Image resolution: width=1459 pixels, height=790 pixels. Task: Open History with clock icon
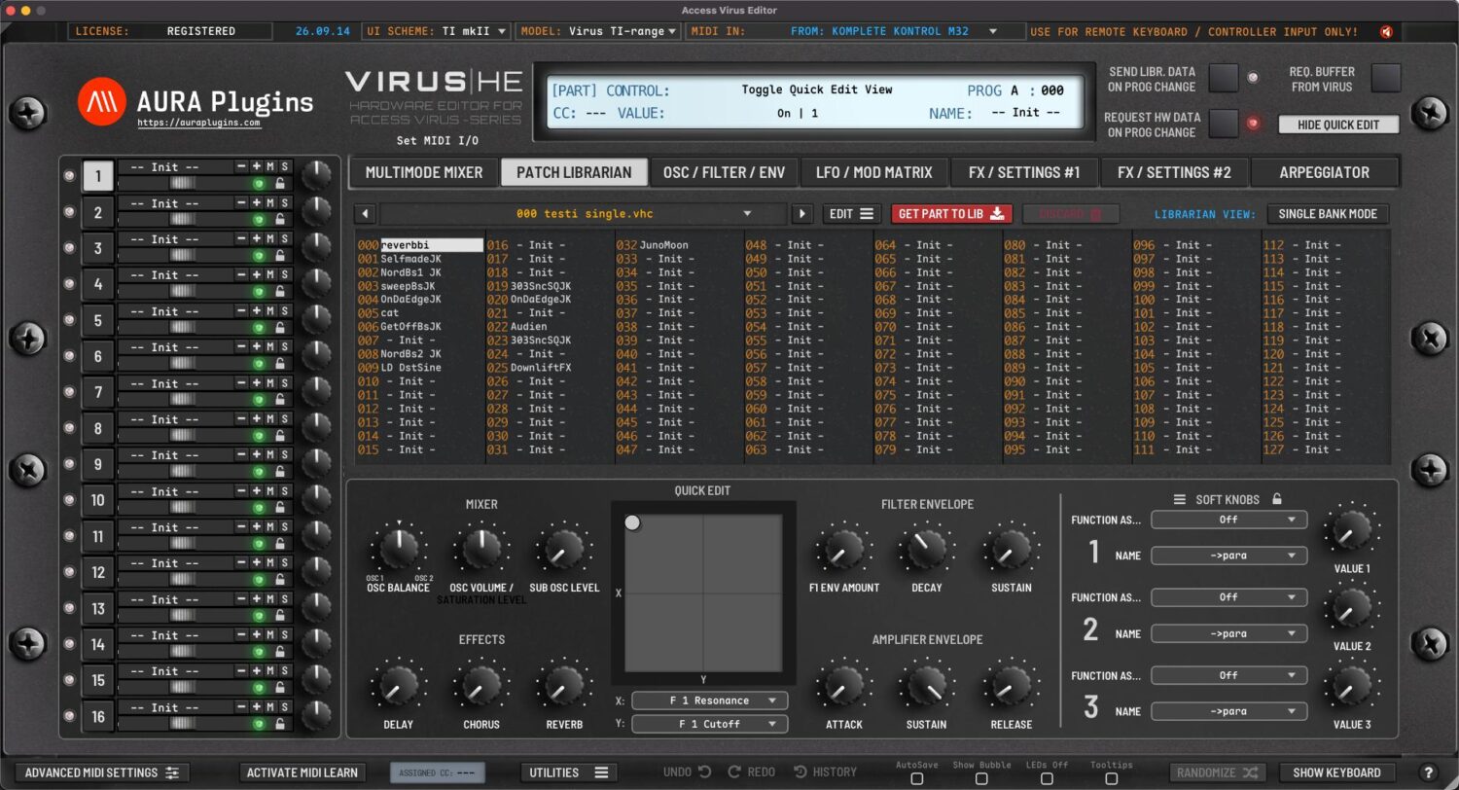(801, 772)
